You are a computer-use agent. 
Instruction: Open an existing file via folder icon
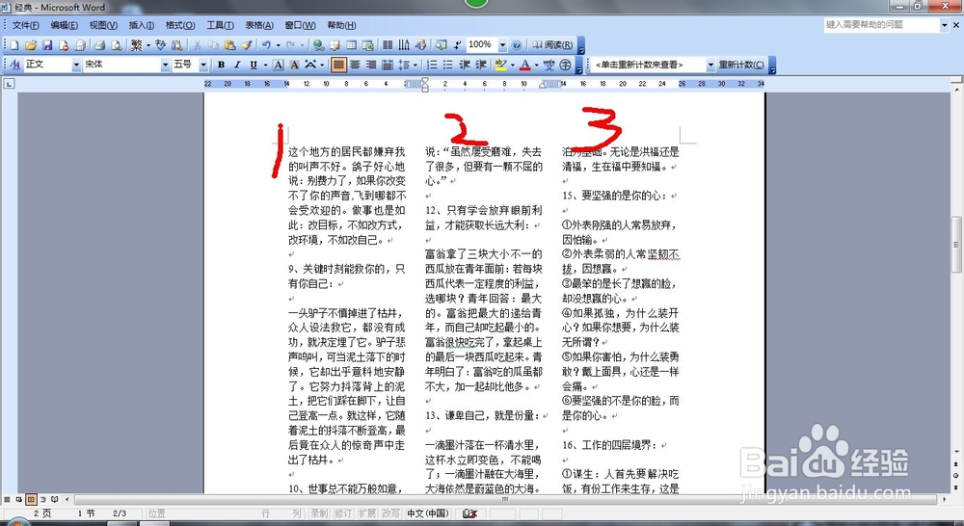31,45
